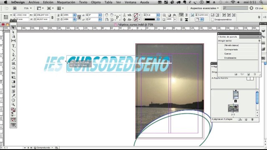Choose the Page tool
The image size is (267, 150).
tap(13, 36)
